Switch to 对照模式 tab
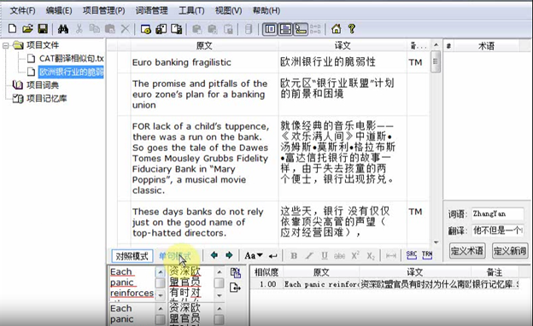Viewport: 533px width, 326px height. [132, 256]
